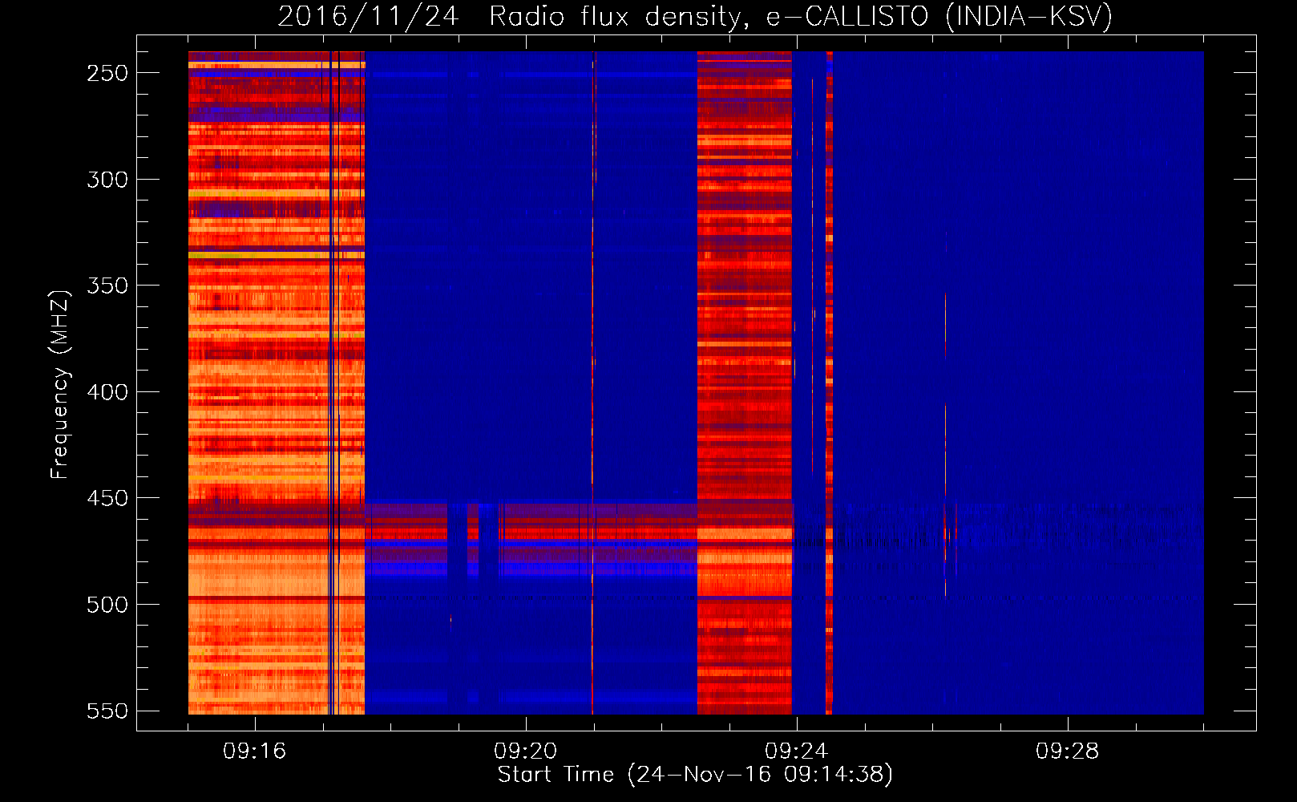Click the red-orange burst band starting near 09:15
The height and width of the screenshot is (802, 1297).
277,383
